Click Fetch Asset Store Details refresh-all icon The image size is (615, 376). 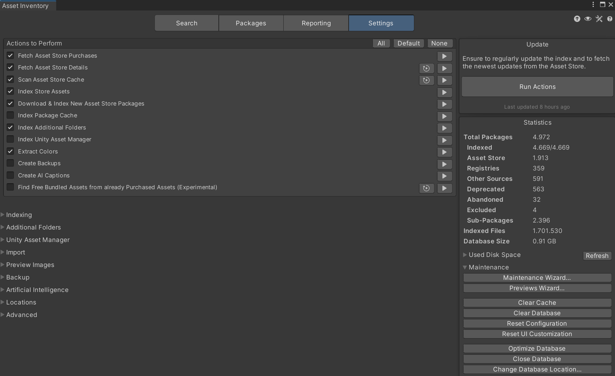pos(426,68)
